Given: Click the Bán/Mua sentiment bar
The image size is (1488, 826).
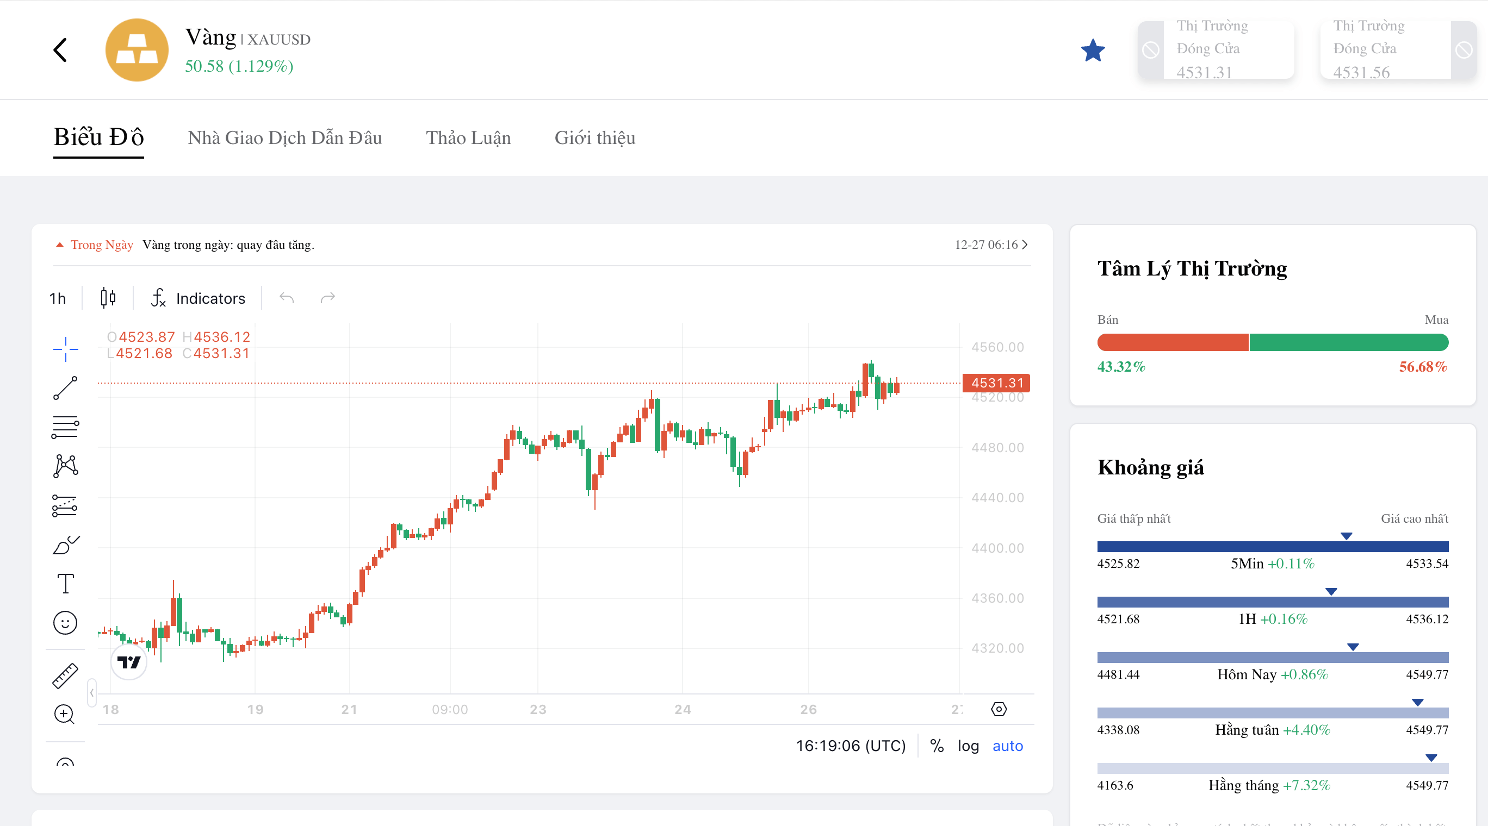Looking at the screenshot, I should pyautogui.click(x=1273, y=342).
